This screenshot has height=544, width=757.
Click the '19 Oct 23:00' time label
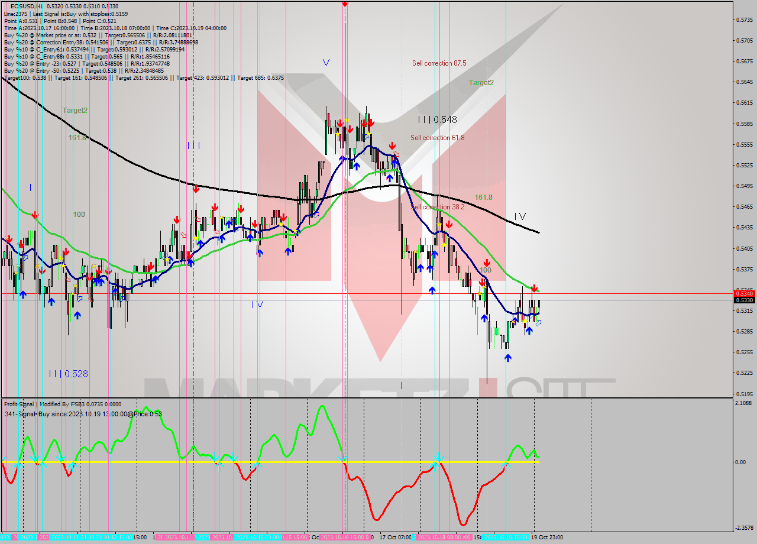coord(547,537)
